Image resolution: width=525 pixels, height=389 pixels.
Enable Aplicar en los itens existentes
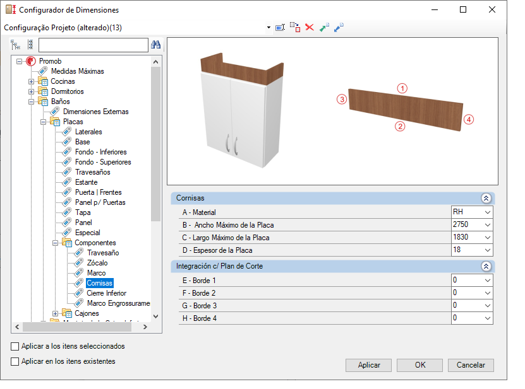(15, 361)
